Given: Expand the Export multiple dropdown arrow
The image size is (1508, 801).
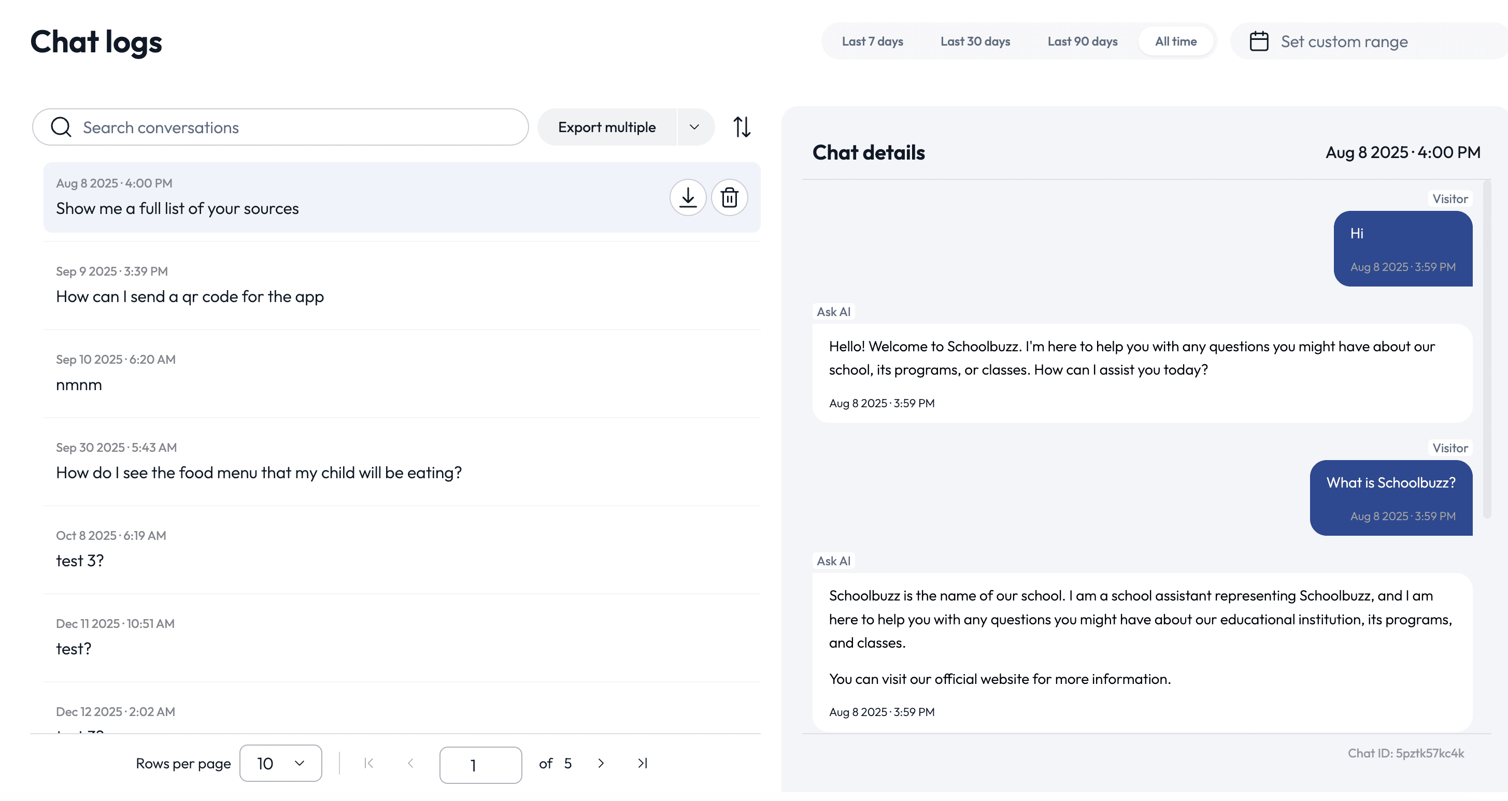Looking at the screenshot, I should click(x=695, y=127).
